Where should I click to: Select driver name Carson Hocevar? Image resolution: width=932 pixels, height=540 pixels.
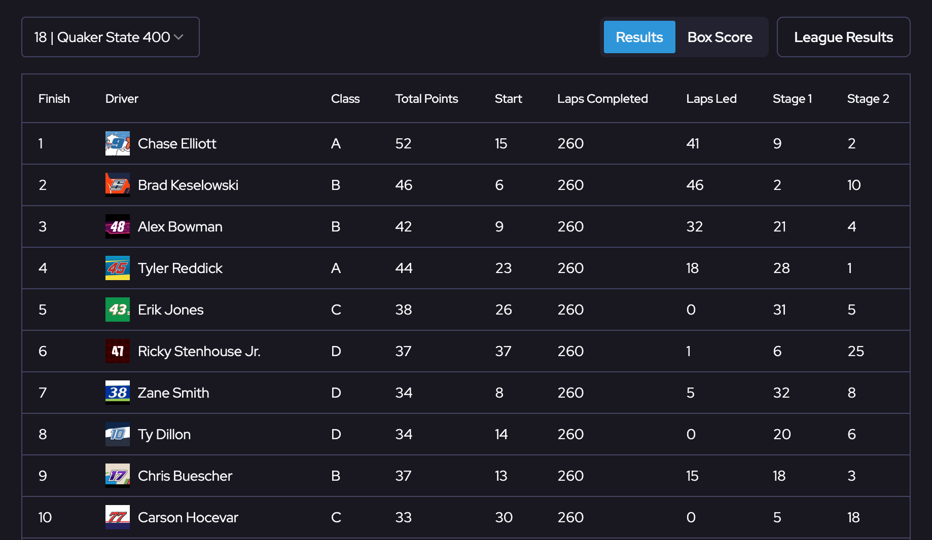(x=188, y=517)
